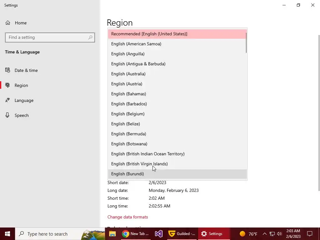Open Date & time via its calendar icon
The image size is (320, 240).
pyautogui.click(x=7, y=70)
